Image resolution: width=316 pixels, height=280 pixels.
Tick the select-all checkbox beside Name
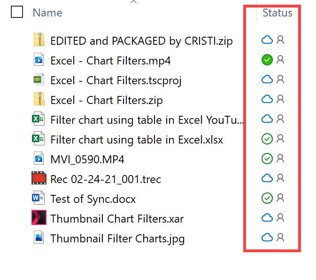(x=17, y=12)
